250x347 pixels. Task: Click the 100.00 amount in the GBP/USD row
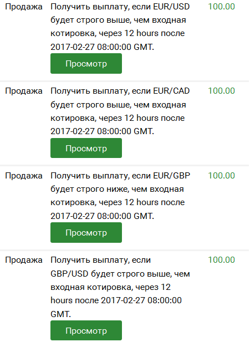click(x=222, y=260)
